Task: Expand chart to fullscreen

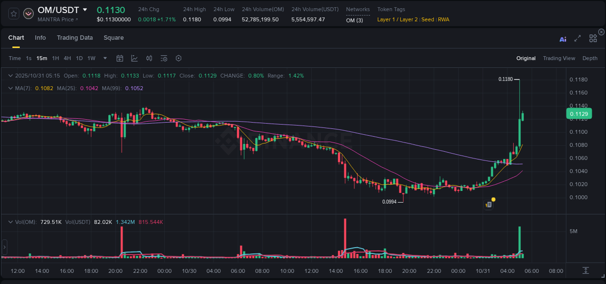Action: coord(577,39)
